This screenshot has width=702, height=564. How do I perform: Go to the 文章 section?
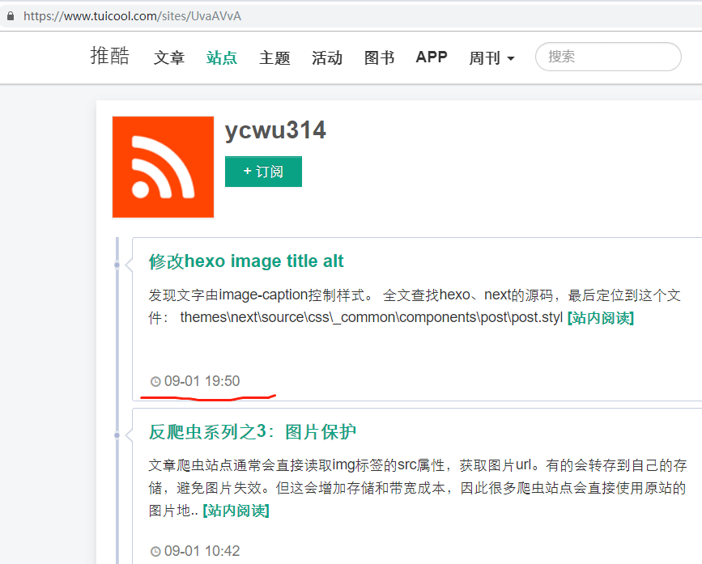(169, 58)
